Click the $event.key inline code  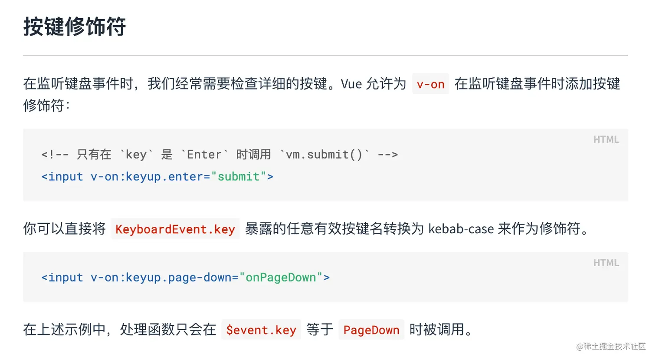click(x=261, y=330)
